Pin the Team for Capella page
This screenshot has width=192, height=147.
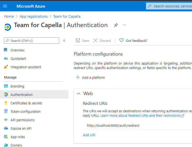pyautogui.click(x=116, y=25)
